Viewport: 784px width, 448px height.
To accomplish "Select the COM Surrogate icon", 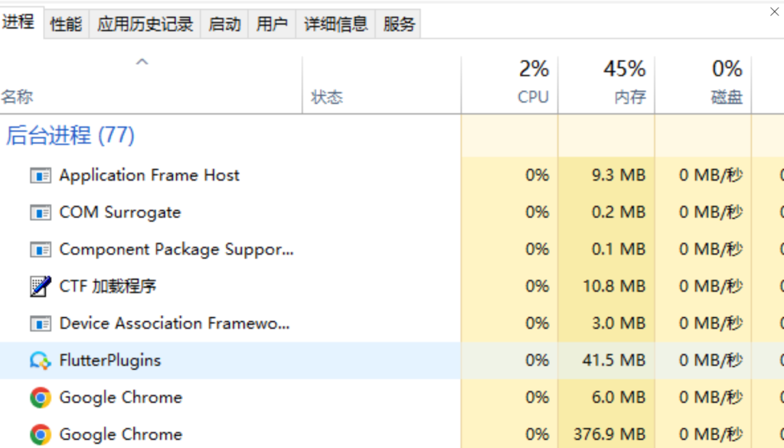I will (40, 213).
